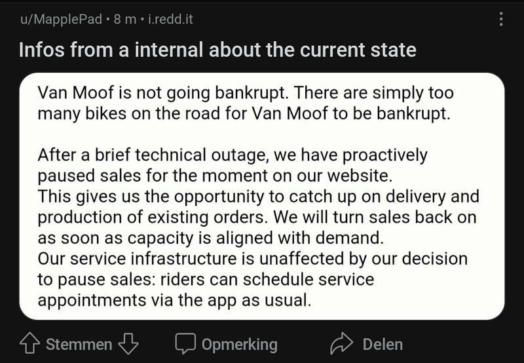Open the u/MapplePad user profile
The height and width of the screenshot is (363, 524).
62,20
